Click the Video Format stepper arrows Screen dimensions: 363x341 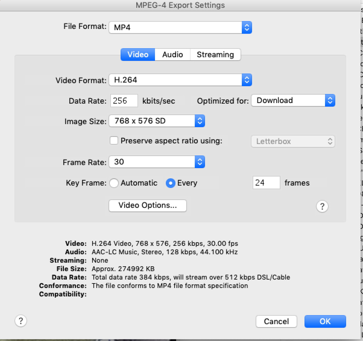click(x=247, y=80)
